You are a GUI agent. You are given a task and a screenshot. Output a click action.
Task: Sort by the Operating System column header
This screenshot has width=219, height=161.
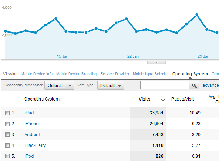point(42,99)
